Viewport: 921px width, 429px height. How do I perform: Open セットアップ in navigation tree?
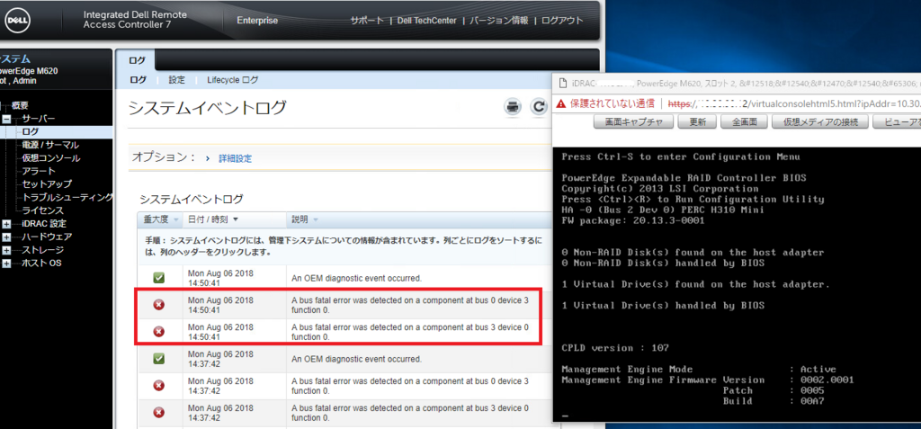tap(47, 184)
